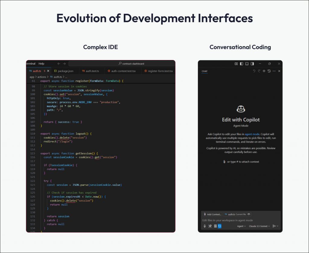Click JSON.parse(sessionCookie.value) code

[97, 185]
